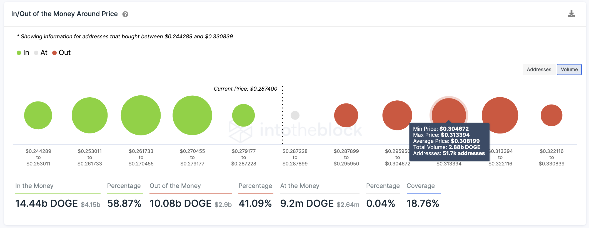Click red bubble for $0.322116 to $0.330839
This screenshot has height=228, width=589.
point(551,115)
